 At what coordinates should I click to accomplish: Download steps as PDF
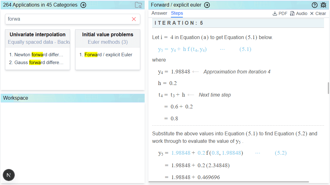pyautogui.click(x=280, y=13)
